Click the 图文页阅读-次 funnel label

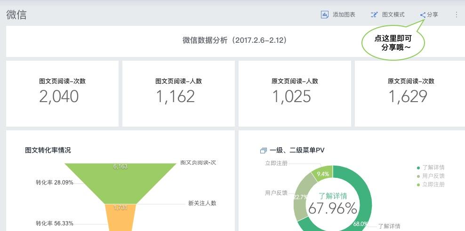(x=198, y=162)
